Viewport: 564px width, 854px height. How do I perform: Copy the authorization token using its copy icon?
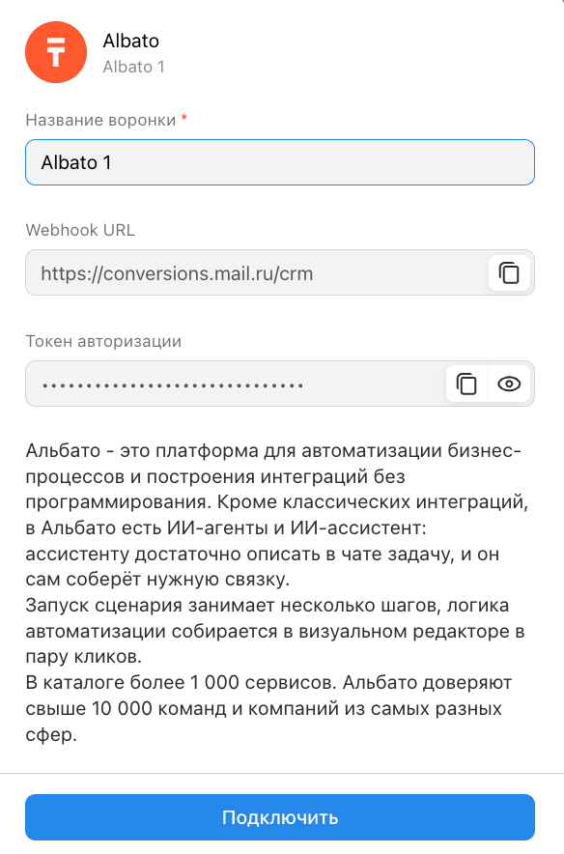pos(466,384)
